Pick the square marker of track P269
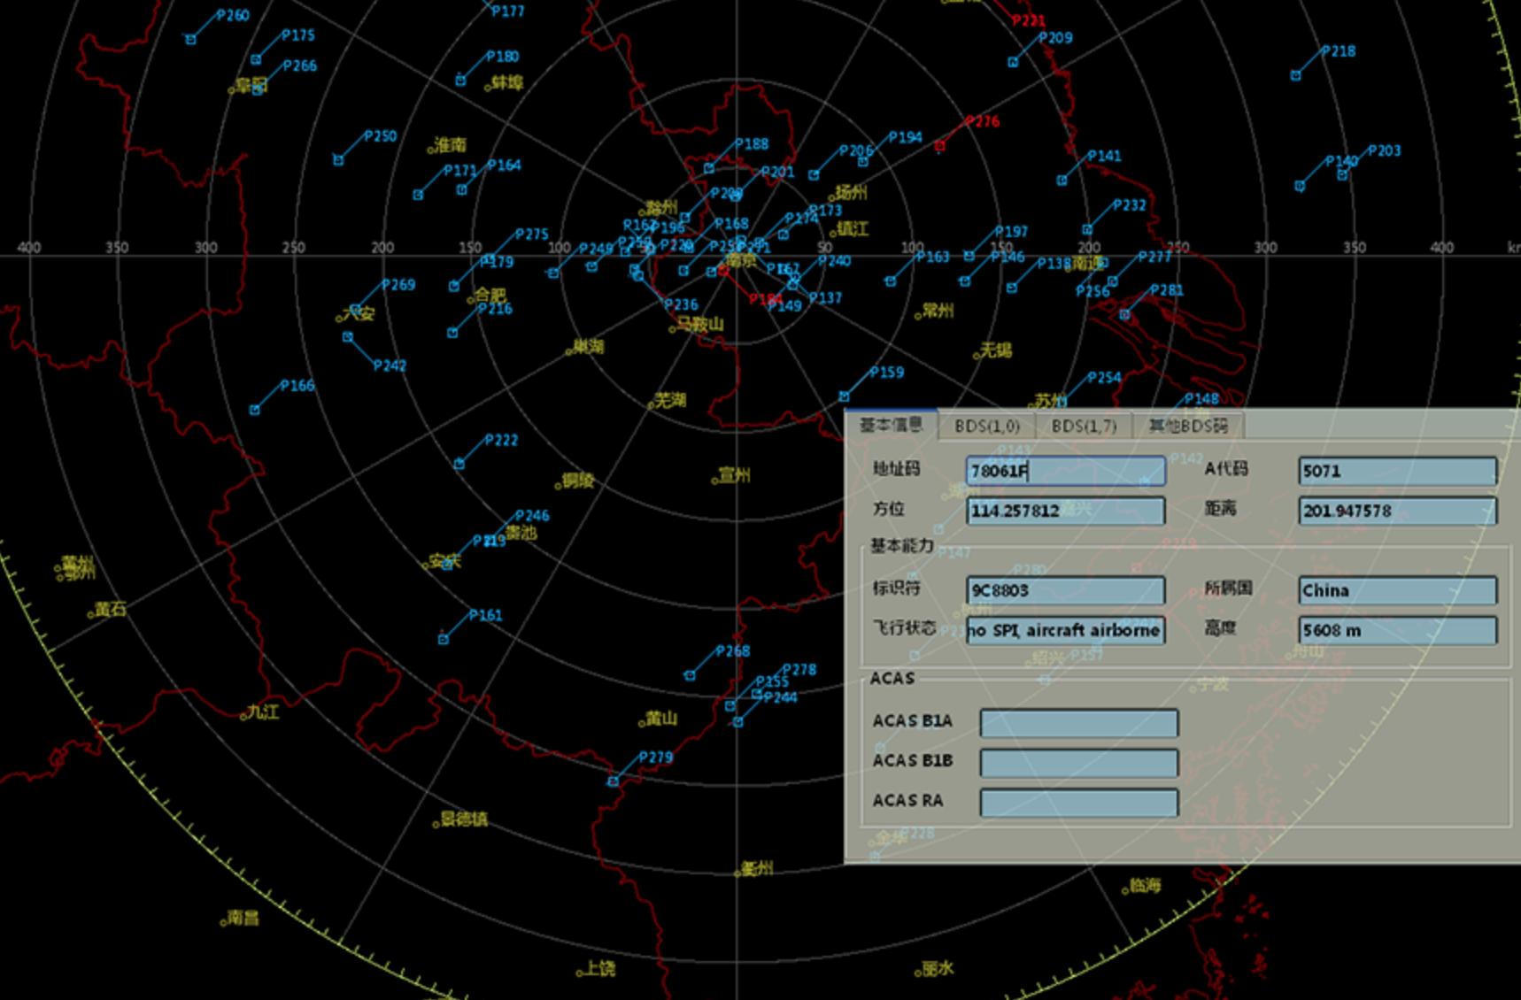Screen dimensions: 1521x1000 [355, 309]
